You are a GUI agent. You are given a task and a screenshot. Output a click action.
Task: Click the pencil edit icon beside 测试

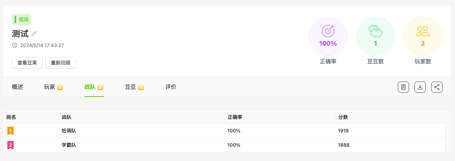(34, 33)
